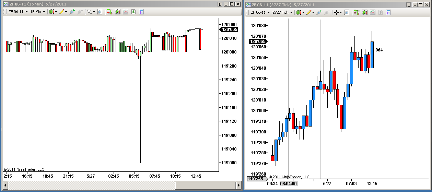Choose the arrow pointer cursor tool

coord(90,12)
